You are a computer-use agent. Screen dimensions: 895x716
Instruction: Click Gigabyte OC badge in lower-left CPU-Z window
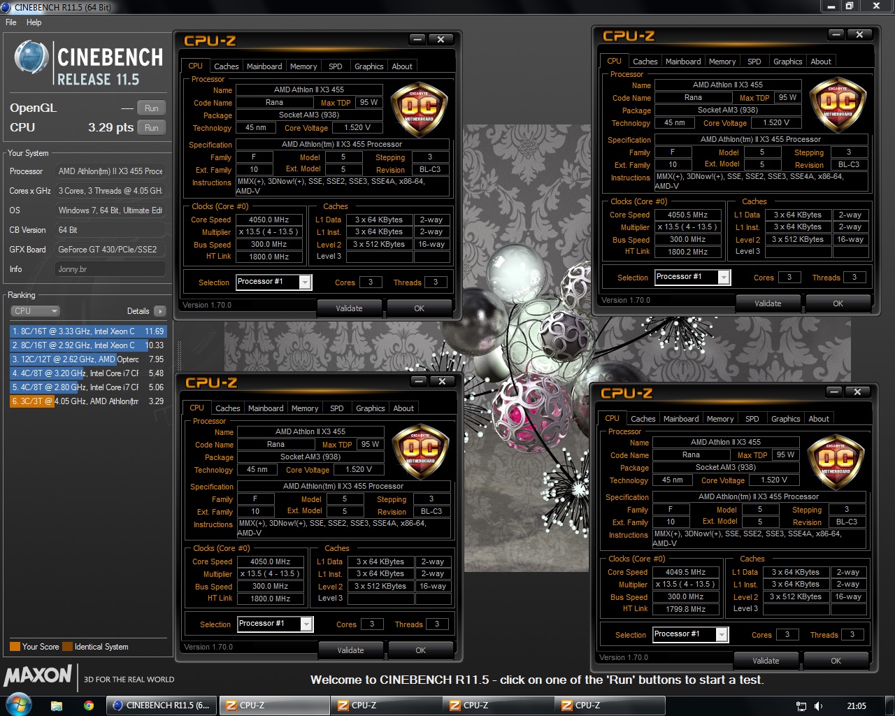pyautogui.click(x=420, y=450)
